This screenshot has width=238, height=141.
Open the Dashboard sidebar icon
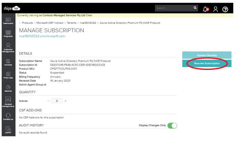[8, 21]
